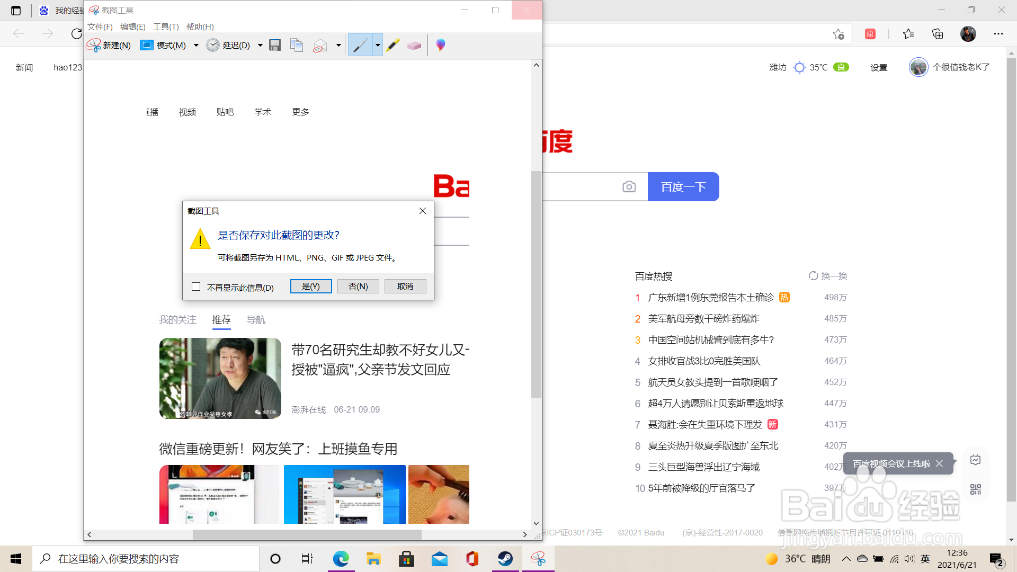
Task: Save the snip with the floppy disk icon
Action: point(274,45)
